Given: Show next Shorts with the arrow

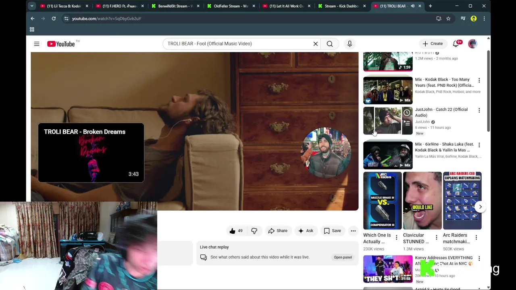Looking at the screenshot, I should coord(480,207).
